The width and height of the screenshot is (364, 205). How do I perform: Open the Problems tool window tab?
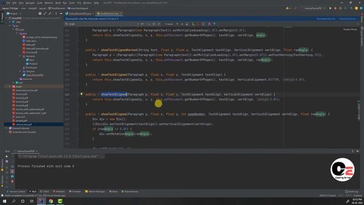[59, 191]
